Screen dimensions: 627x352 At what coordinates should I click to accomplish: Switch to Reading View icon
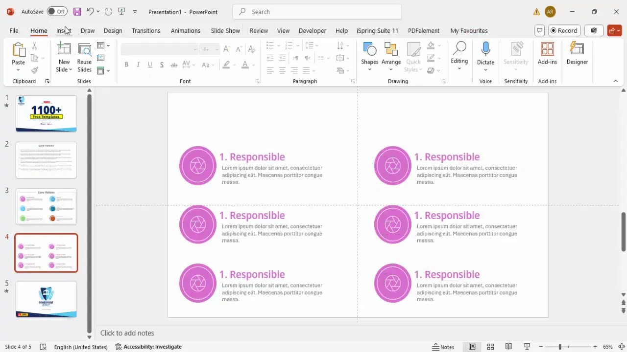click(x=508, y=347)
